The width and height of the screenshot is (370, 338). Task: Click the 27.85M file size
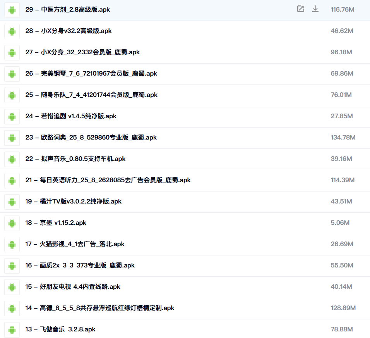click(x=342, y=116)
